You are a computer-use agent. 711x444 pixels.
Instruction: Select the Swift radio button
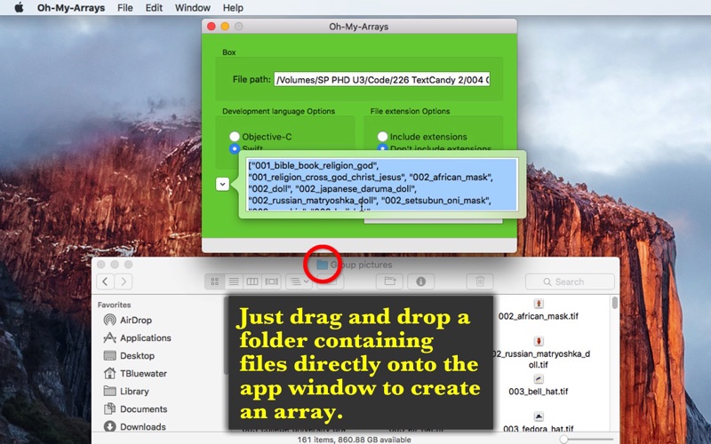pyautogui.click(x=235, y=148)
